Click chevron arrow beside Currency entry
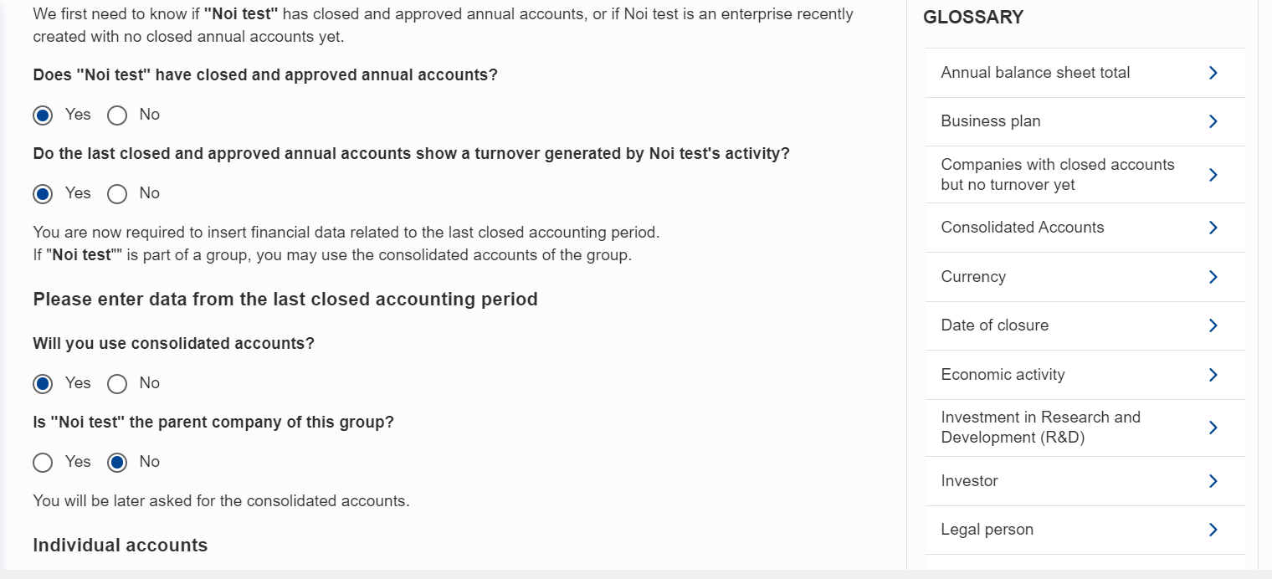This screenshot has height=579, width=1272. [x=1213, y=277]
